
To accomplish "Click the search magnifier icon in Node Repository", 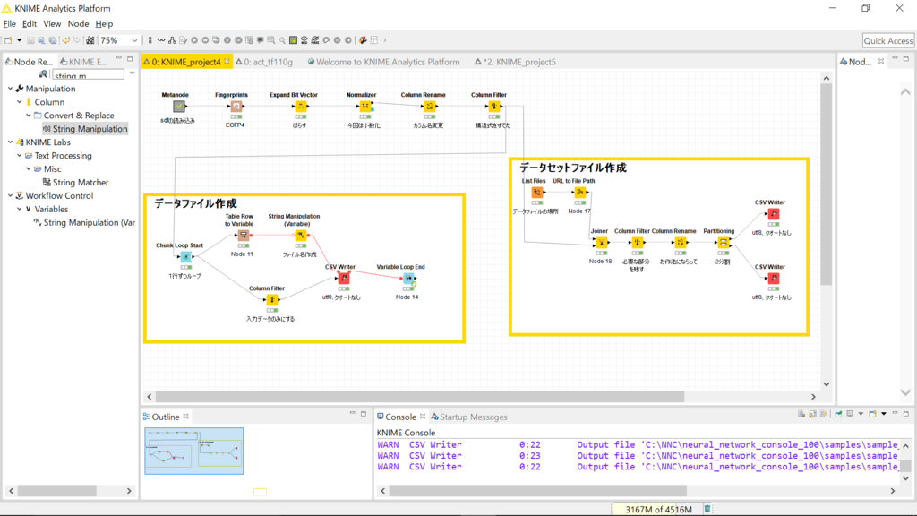I will tap(43, 74).
